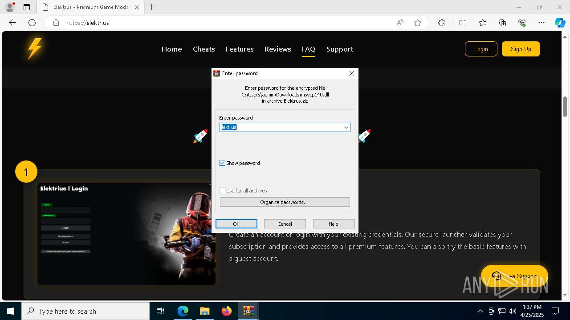Screen dimensions: 570x320
Task: Open the Favorites list
Action: click(483, 23)
